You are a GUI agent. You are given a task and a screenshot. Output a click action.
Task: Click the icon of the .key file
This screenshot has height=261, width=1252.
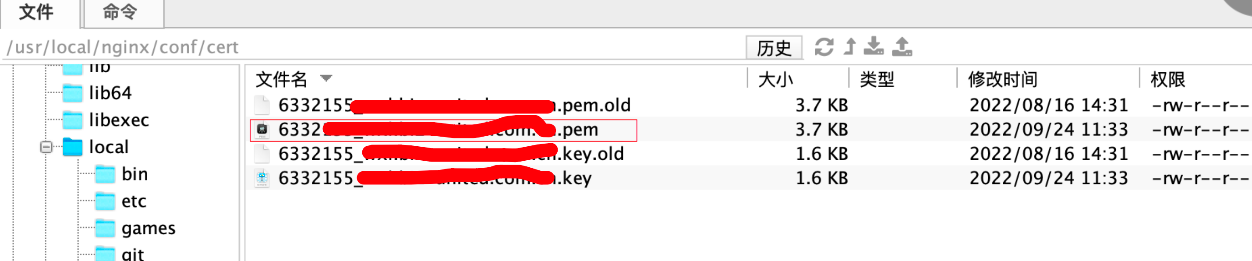click(x=262, y=178)
